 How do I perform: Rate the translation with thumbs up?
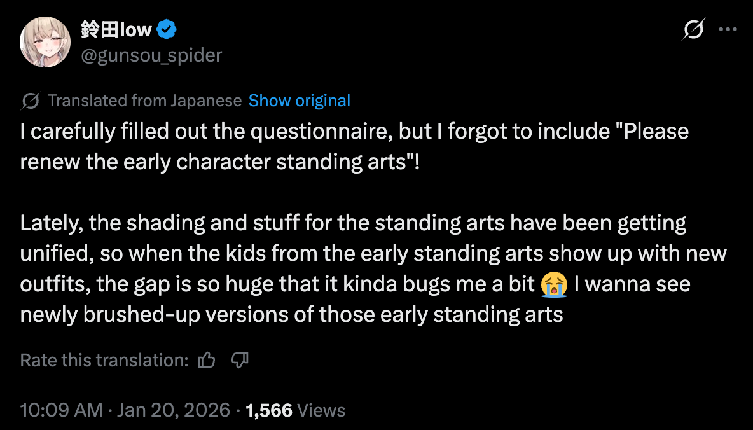207,361
